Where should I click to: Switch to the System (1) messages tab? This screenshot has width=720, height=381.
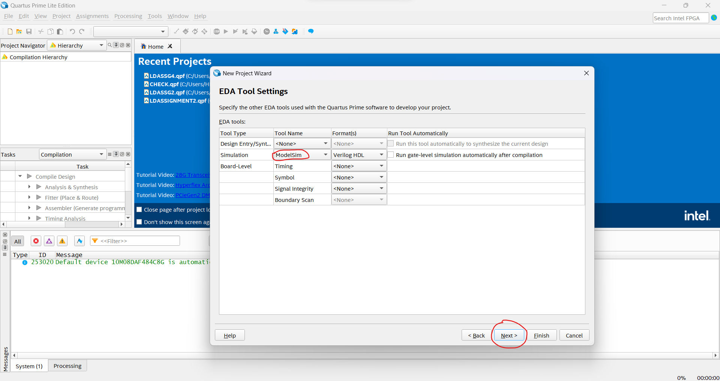click(29, 366)
